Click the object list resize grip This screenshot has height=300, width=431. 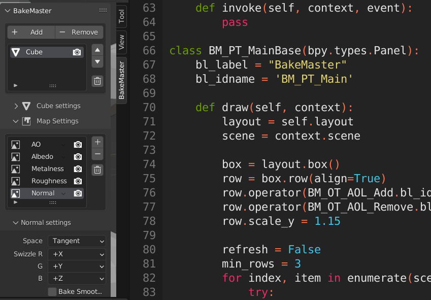tap(53, 86)
